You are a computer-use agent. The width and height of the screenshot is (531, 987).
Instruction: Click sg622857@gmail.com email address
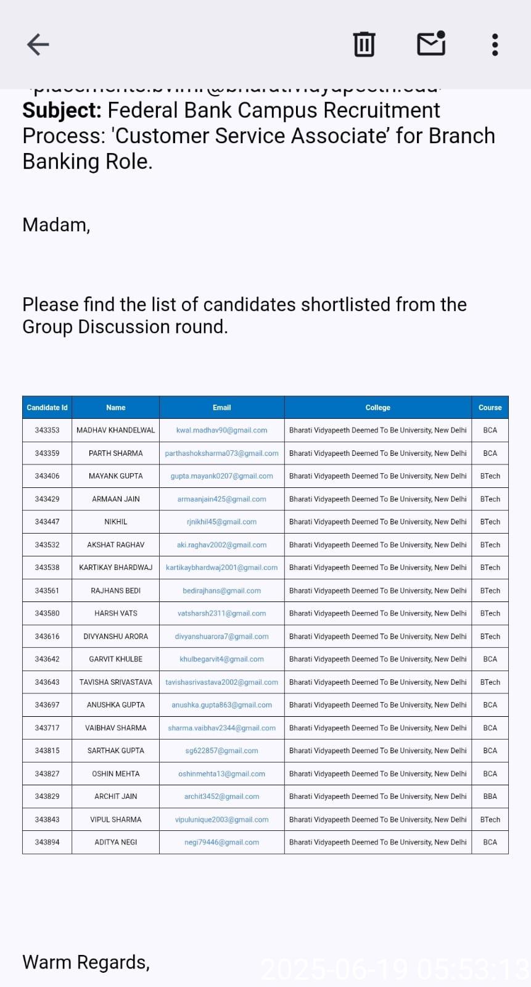(221, 751)
